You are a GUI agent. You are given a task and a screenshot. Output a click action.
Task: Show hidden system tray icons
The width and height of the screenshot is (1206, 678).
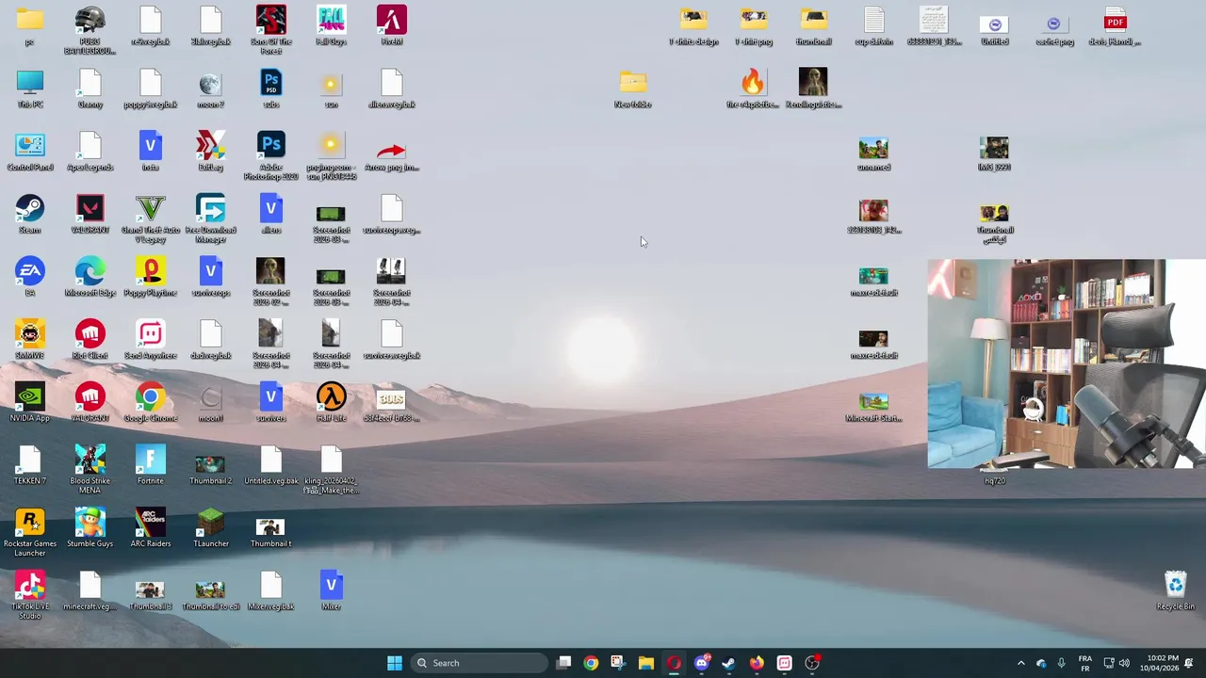click(x=1020, y=663)
